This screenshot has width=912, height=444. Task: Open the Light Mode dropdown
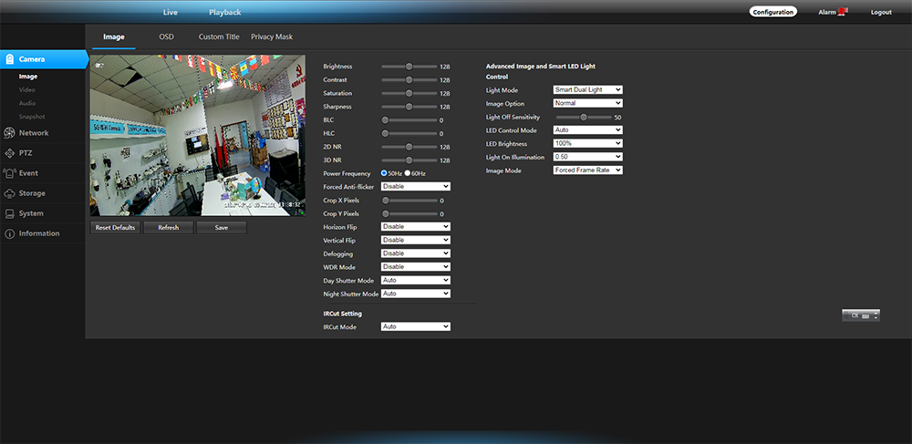pos(587,89)
